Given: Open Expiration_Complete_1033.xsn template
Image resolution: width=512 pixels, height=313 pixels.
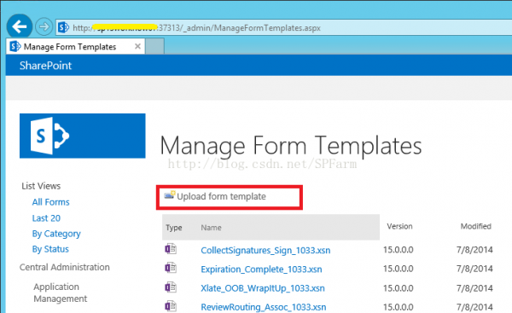Looking at the screenshot, I should [x=261, y=270].
